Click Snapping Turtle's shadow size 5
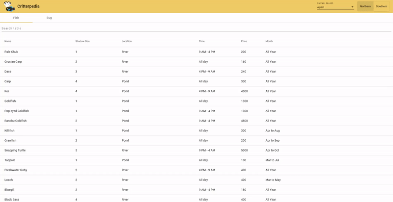The image size is (393, 202). click(76, 150)
